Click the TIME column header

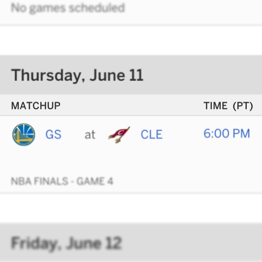click(215, 106)
